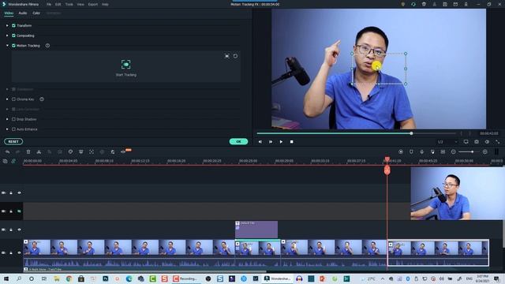The image size is (505, 284).
Task: Uncheck the Transform checkbox
Action: click(13, 25)
